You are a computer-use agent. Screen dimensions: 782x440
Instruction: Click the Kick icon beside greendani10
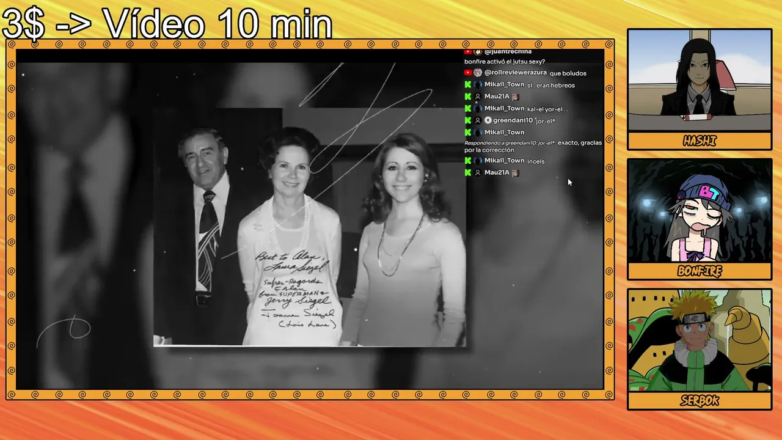pyautogui.click(x=468, y=120)
